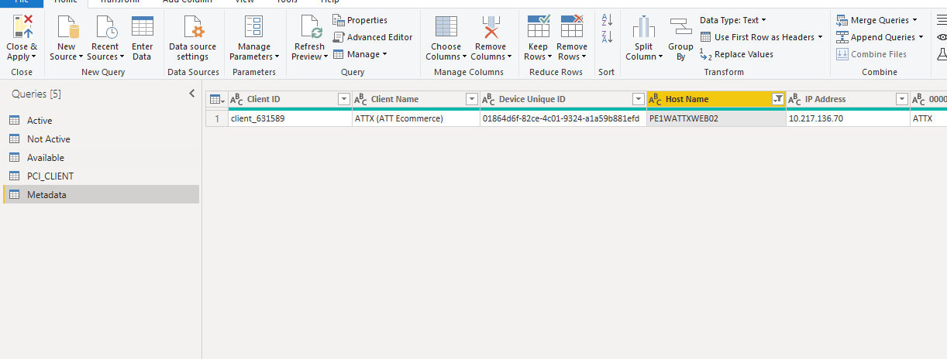Image resolution: width=947 pixels, height=359 pixels.
Task: Click the Choose Columns icon
Action: (x=446, y=26)
